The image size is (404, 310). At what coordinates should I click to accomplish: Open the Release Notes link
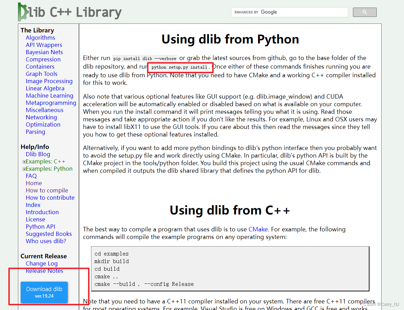pos(44,271)
